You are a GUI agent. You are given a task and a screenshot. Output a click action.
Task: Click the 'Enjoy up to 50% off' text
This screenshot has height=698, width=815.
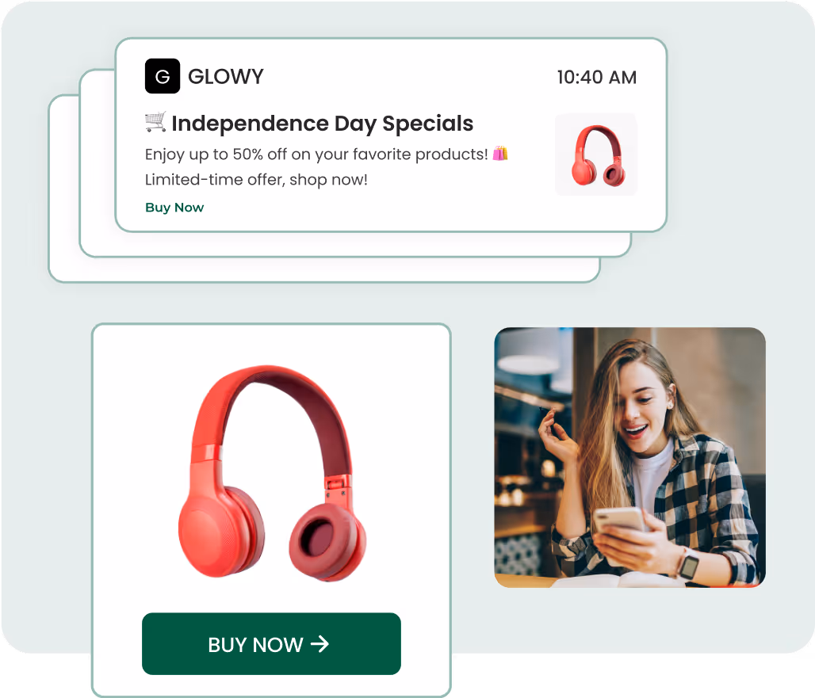pyautogui.click(x=316, y=154)
